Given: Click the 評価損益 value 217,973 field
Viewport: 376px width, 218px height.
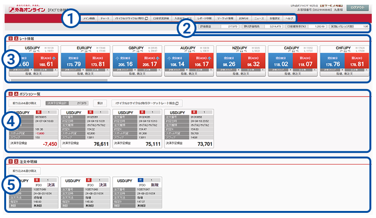Looking at the screenshot, I should 229,26.
